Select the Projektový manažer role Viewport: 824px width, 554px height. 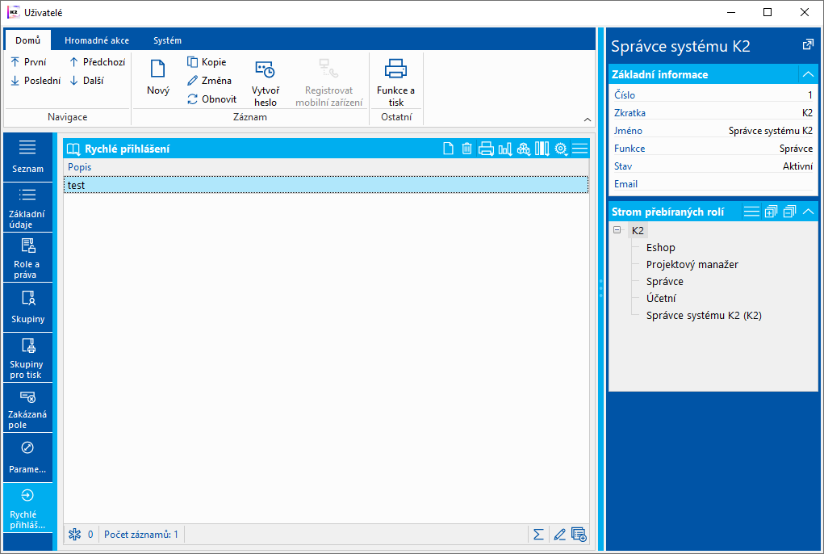click(x=692, y=264)
